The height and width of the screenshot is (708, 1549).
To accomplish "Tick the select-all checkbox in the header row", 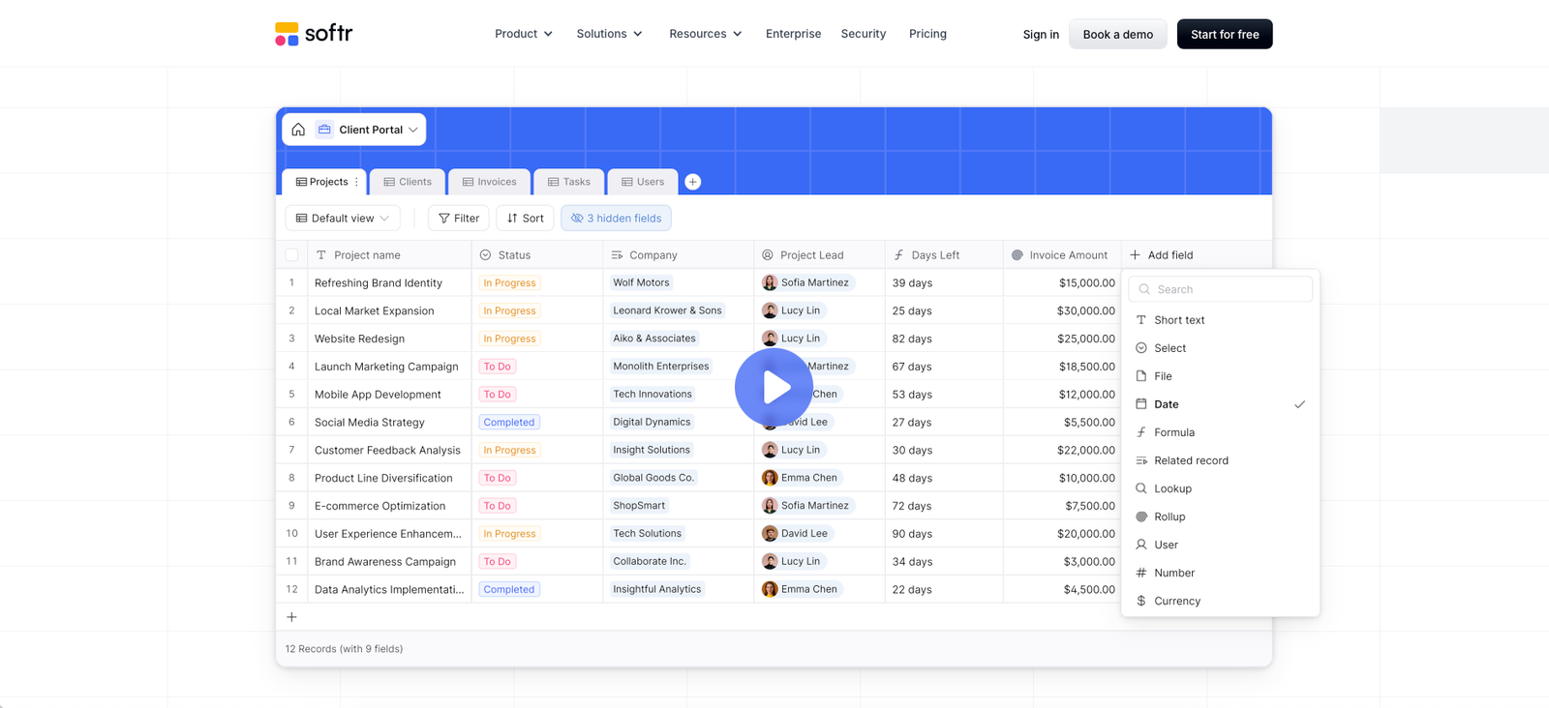I will tap(291, 255).
